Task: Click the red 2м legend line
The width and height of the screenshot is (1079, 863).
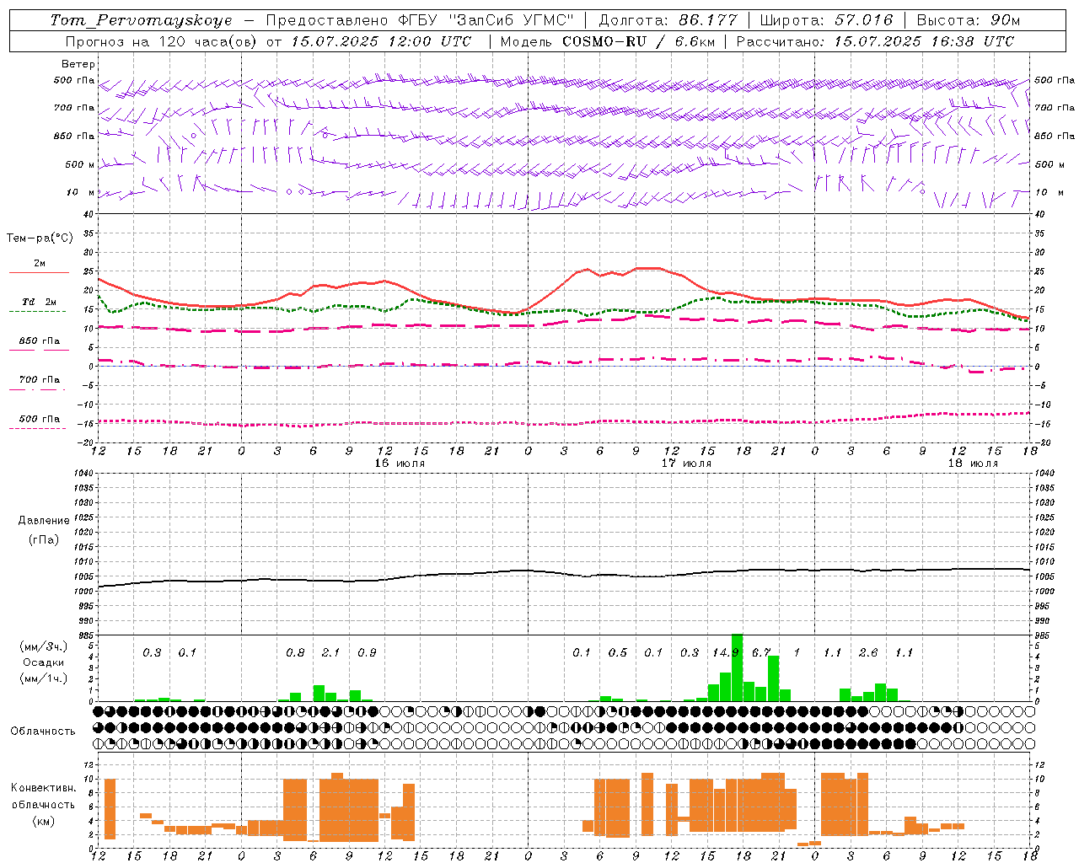Action: (39, 273)
